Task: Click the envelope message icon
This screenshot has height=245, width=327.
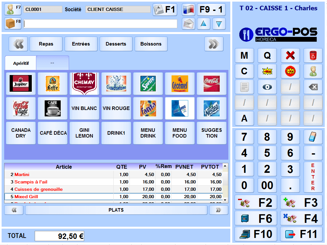Action: pos(189,24)
